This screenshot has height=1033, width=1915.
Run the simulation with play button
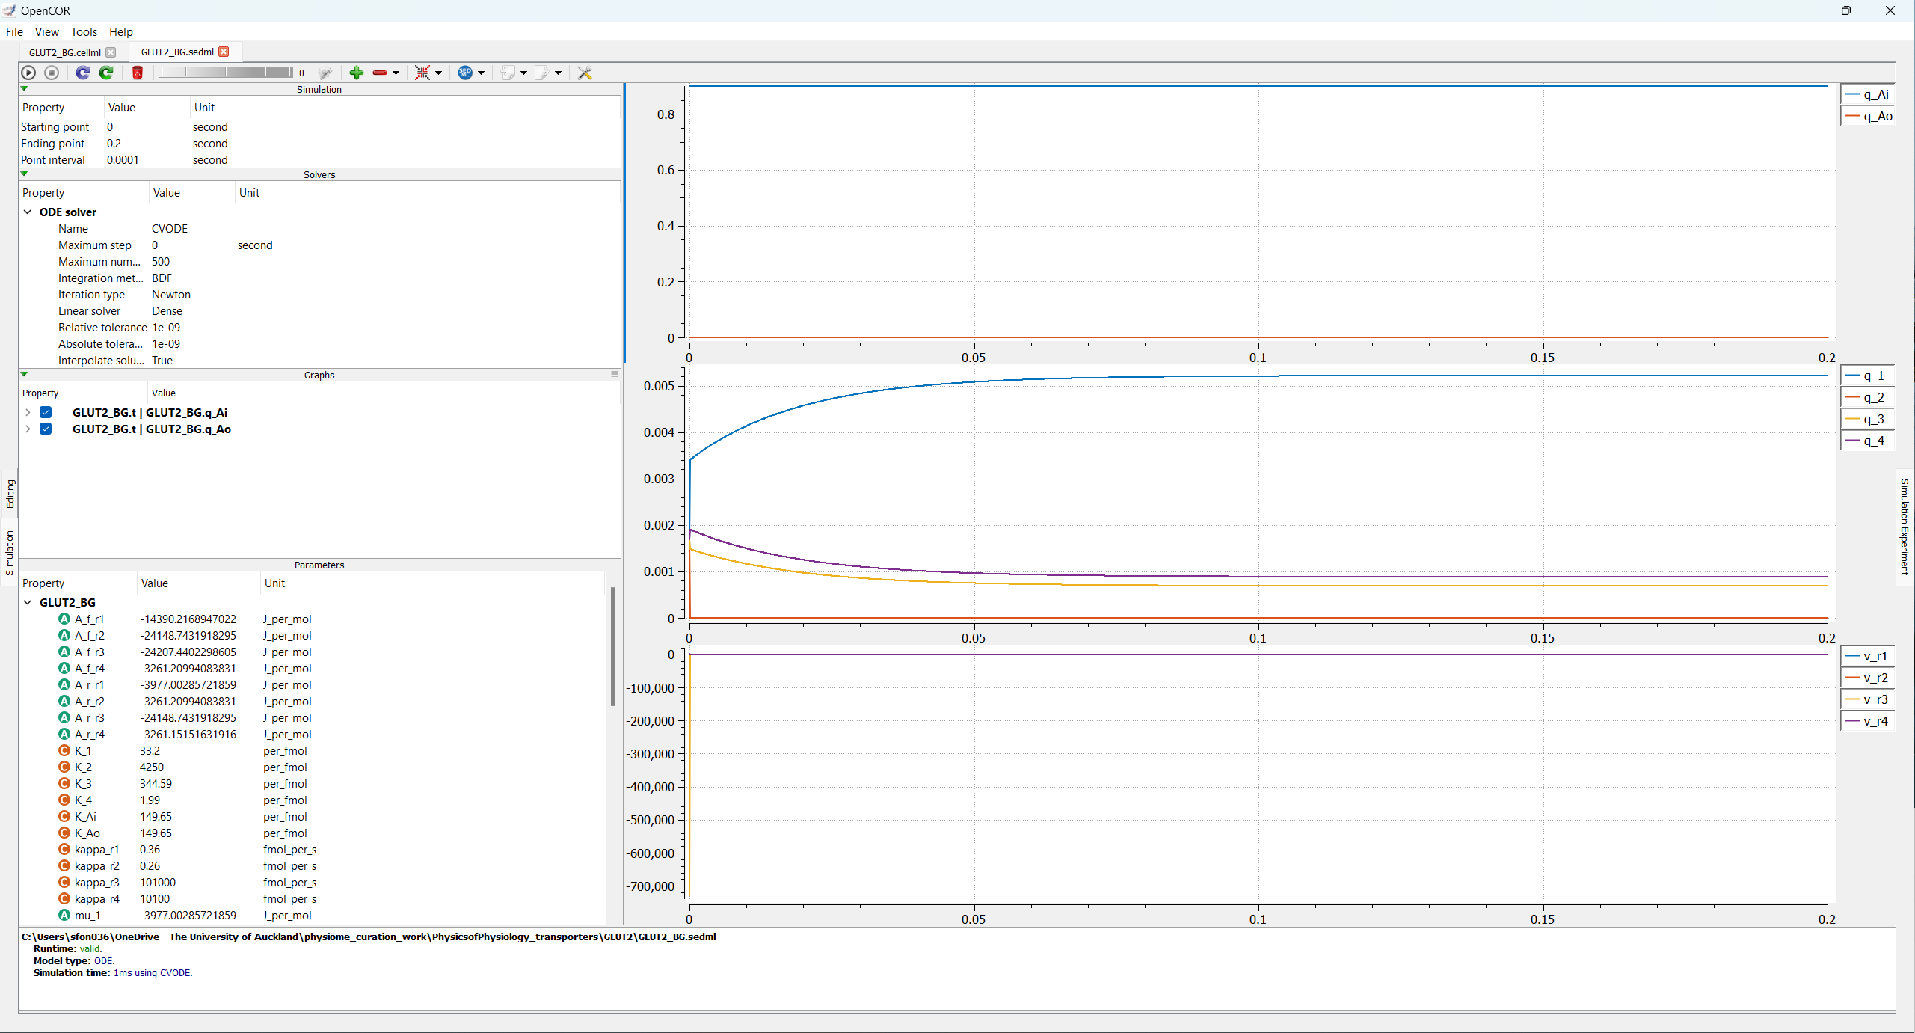(x=28, y=73)
